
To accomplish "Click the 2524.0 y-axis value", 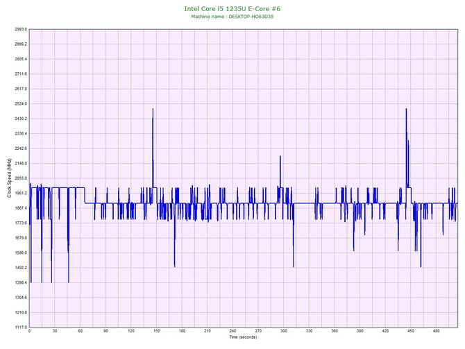I will coord(21,104).
